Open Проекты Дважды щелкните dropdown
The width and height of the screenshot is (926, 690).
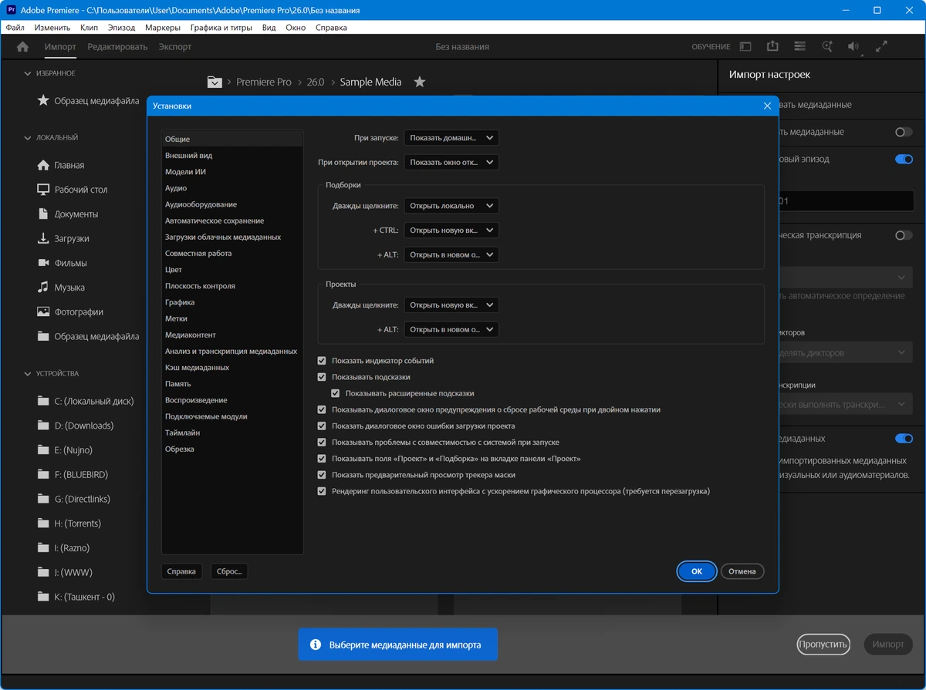click(x=451, y=305)
